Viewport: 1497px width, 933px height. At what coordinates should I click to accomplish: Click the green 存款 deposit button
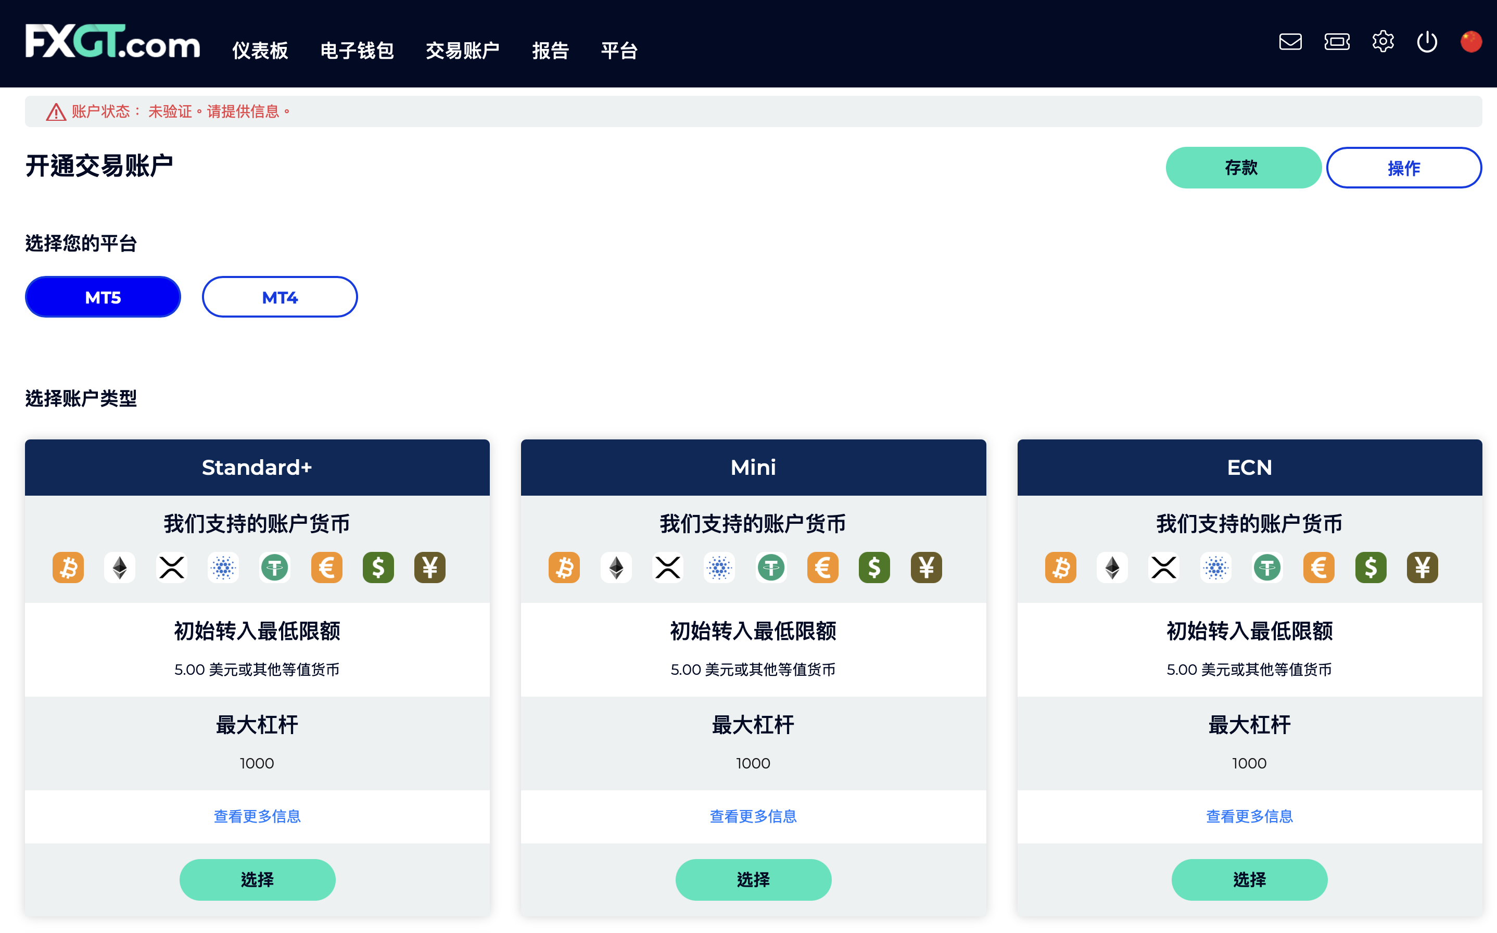[1244, 168]
